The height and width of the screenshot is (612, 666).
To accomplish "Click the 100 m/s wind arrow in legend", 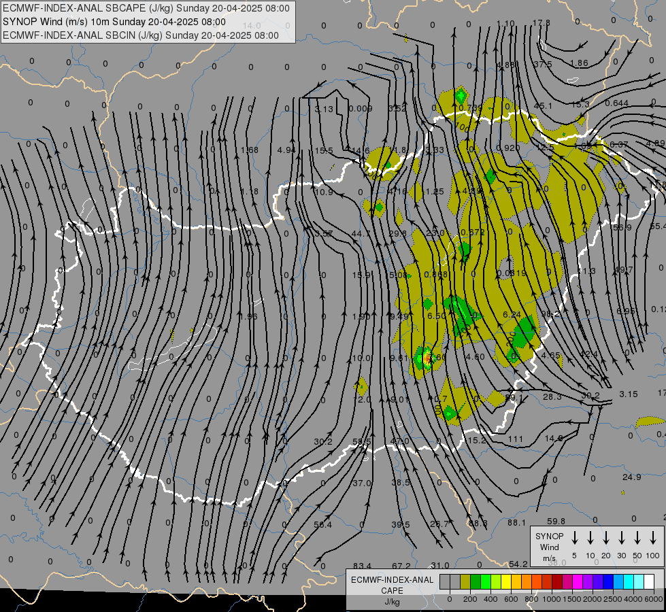I will (x=653, y=538).
